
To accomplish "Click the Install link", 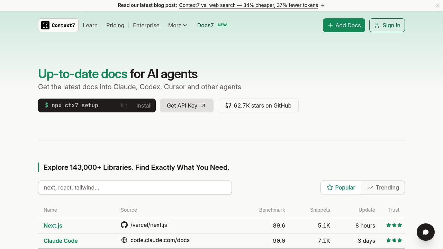I will [144, 105].
